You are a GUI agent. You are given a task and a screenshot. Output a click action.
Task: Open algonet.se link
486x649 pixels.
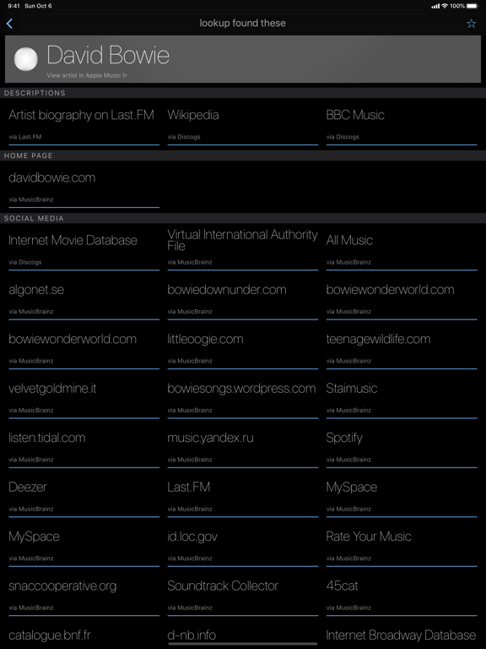(84, 300)
